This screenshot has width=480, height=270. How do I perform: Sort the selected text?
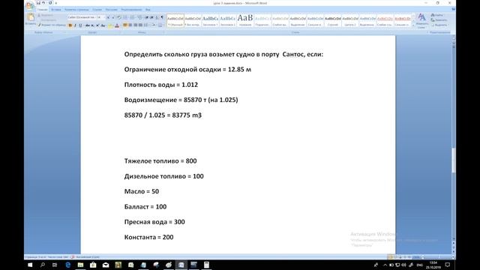tap(157, 17)
